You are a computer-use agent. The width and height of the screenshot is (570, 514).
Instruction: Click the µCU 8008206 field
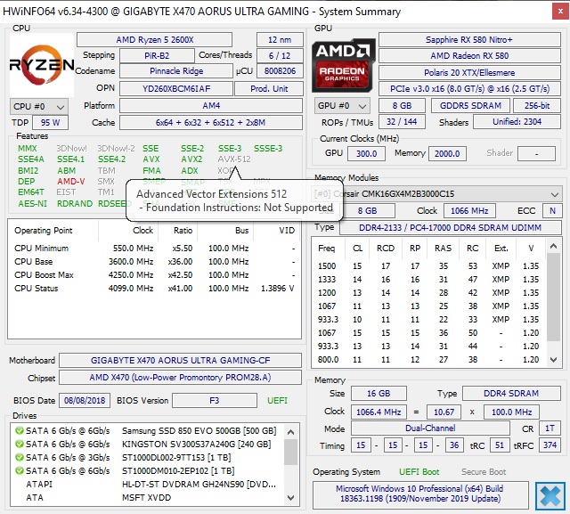[x=280, y=71]
